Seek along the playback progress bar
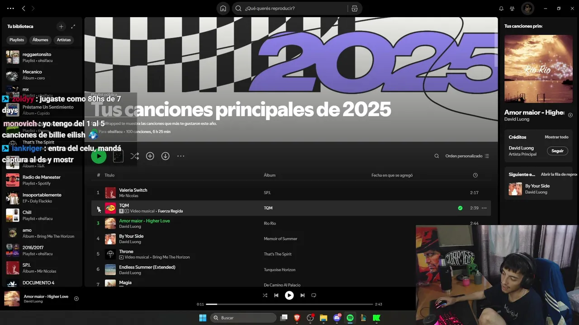The height and width of the screenshot is (325, 579). click(x=289, y=304)
